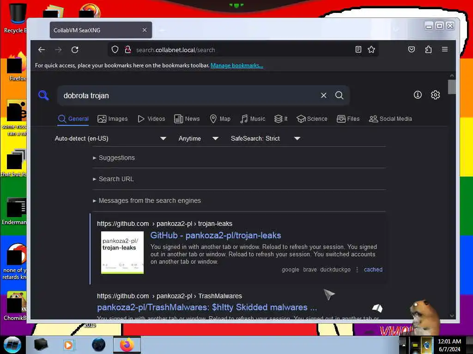Click the duckduckgo engine label on result
This screenshot has width=473, height=354.
coord(335,270)
